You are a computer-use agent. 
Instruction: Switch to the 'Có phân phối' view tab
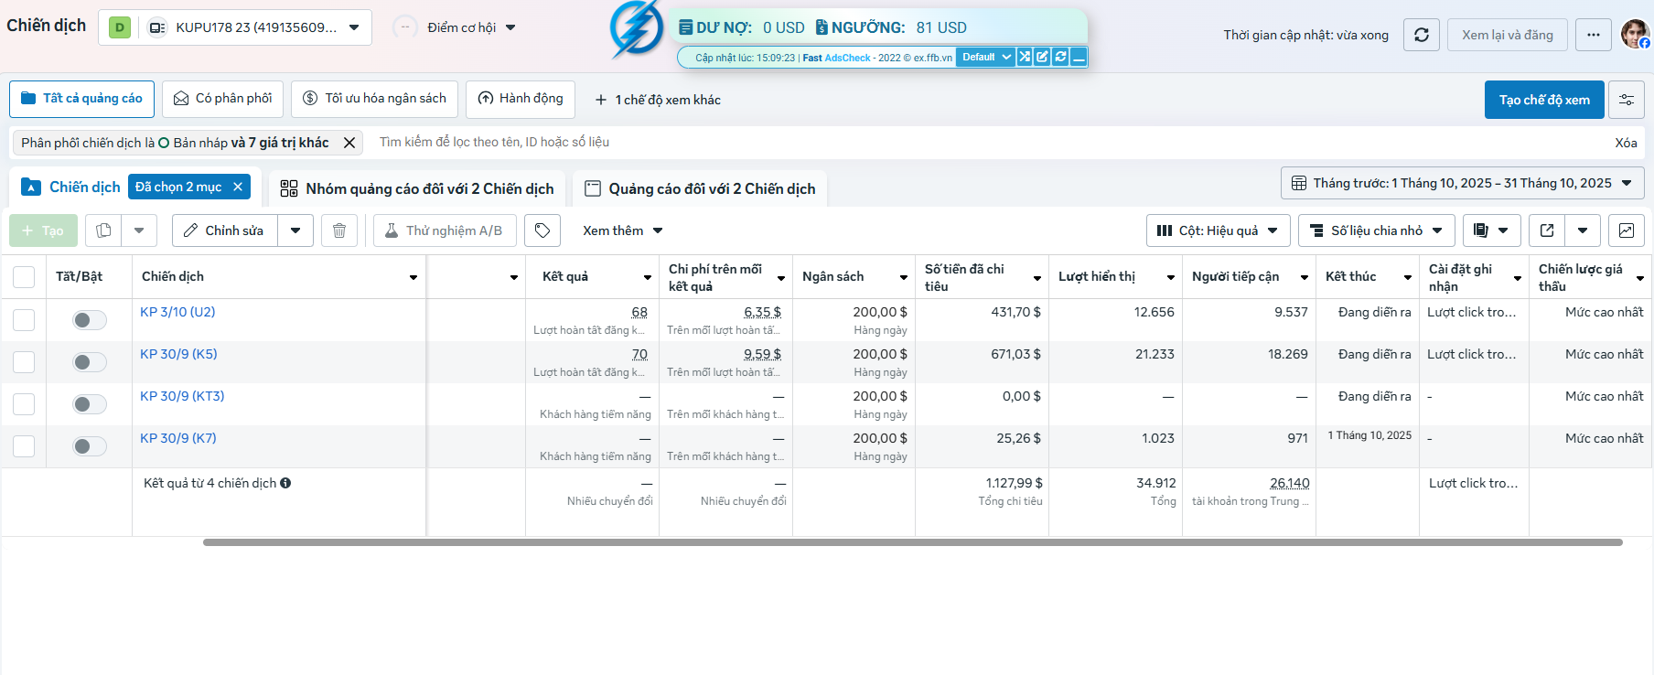point(222,99)
